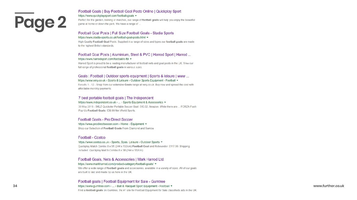The width and height of the screenshot is (357, 200).
Task: Click the snippet 'Find a football goals on Gumtree'
Action: point(137,190)
